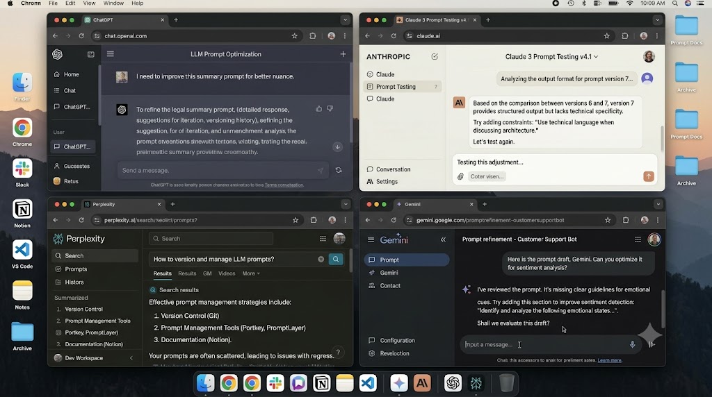Open the apps grid in Perplexity header
712x397 pixels.
pyautogui.click(x=323, y=239)
